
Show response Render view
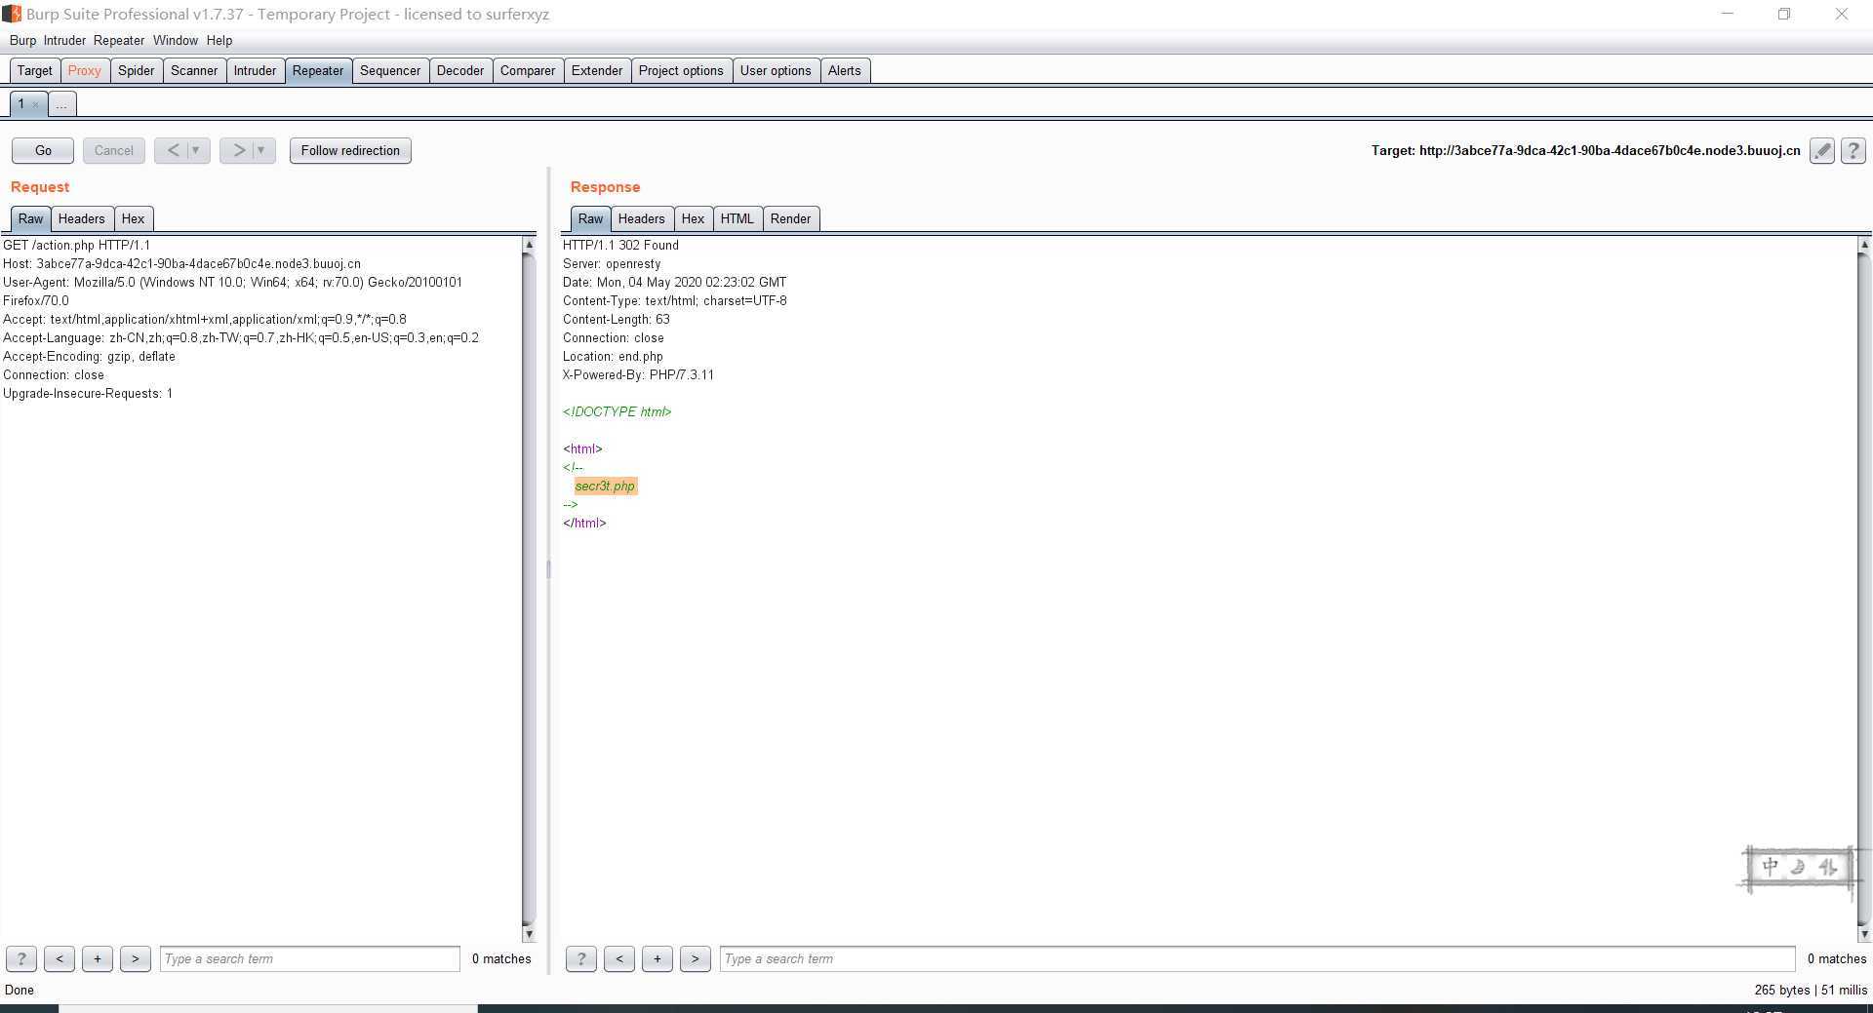[x=789, y=218]
